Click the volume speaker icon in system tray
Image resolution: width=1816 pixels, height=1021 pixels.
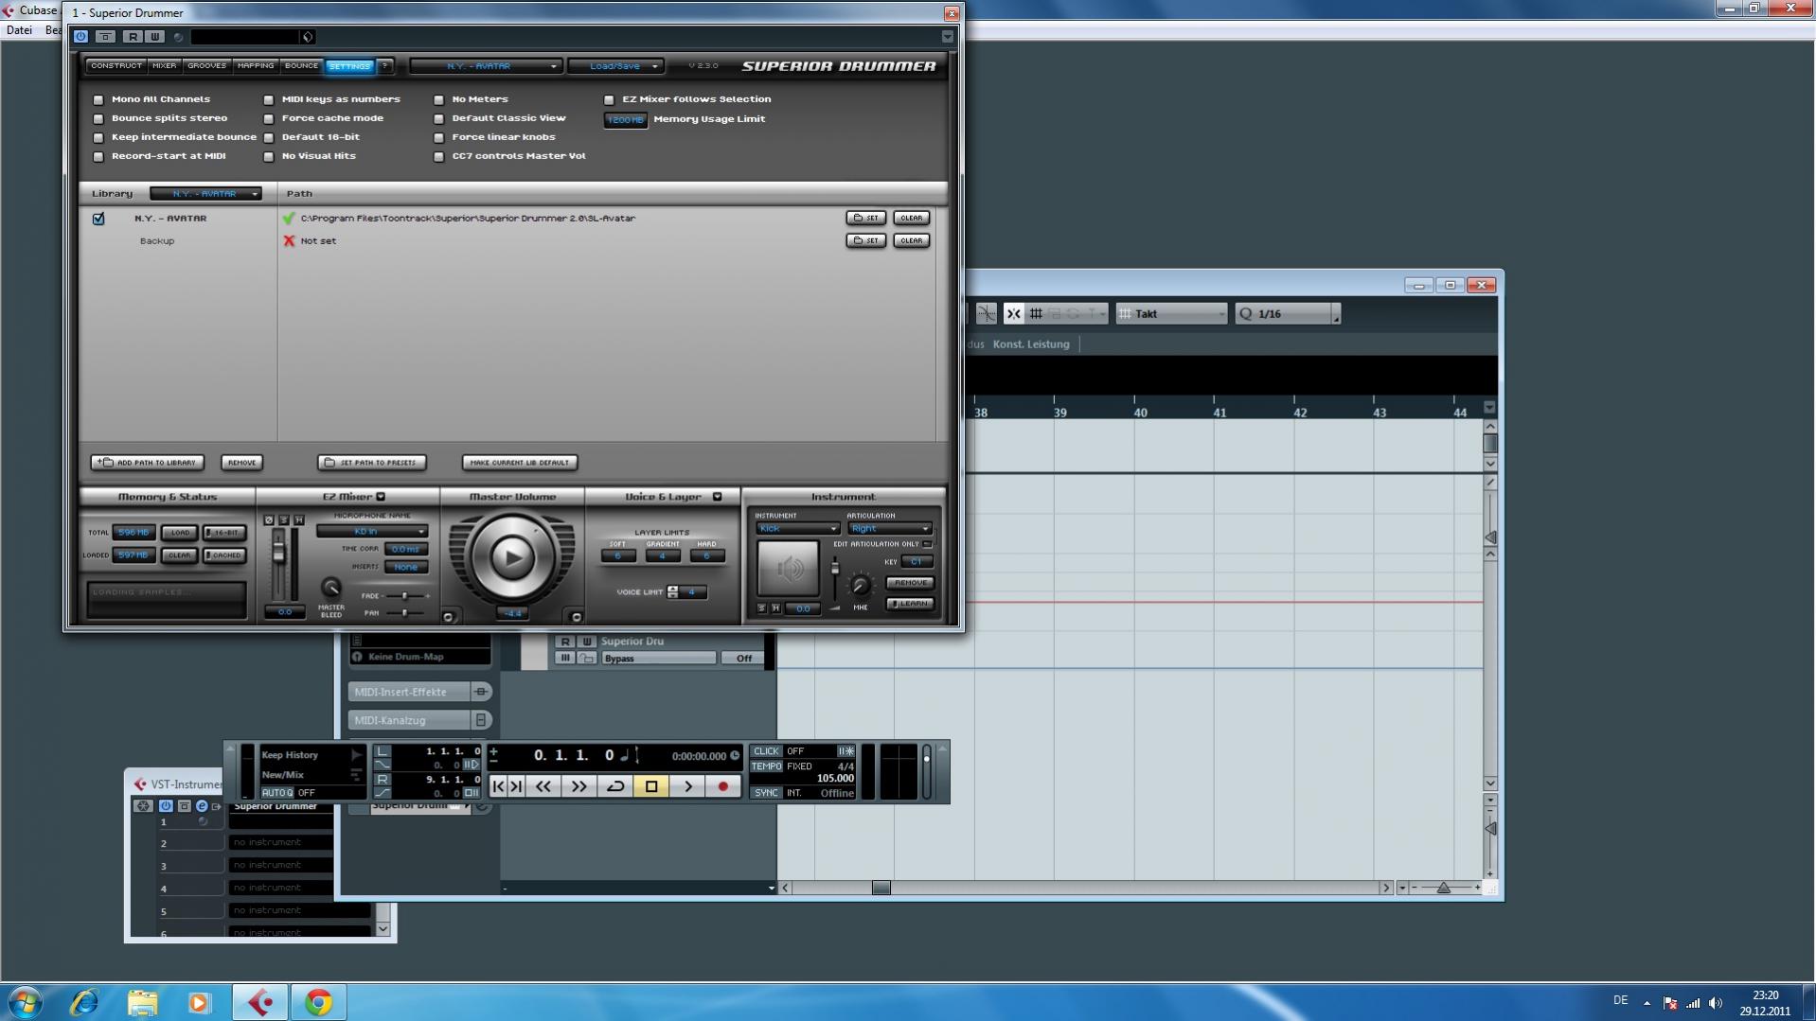(x=1716, y=1003)
